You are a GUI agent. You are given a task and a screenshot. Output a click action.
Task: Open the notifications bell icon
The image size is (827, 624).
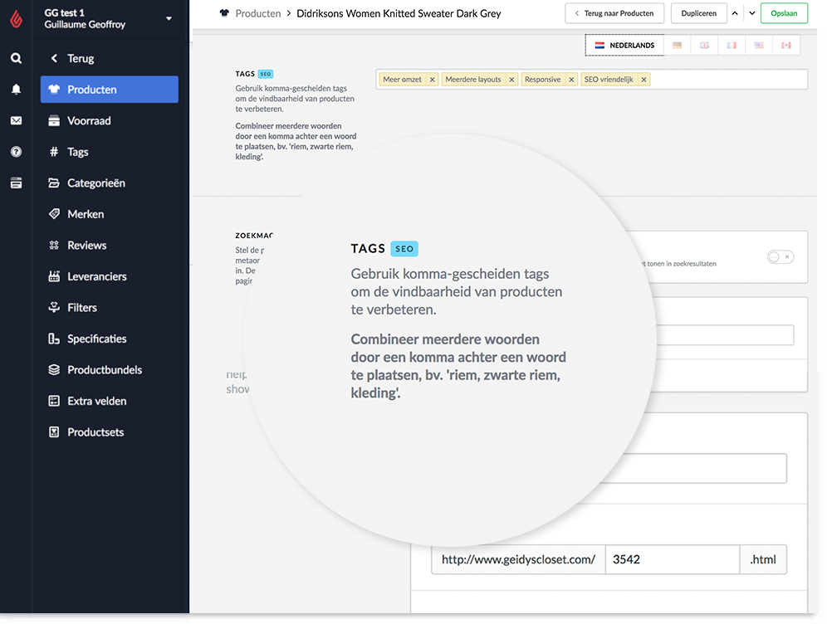pos(17,89)
